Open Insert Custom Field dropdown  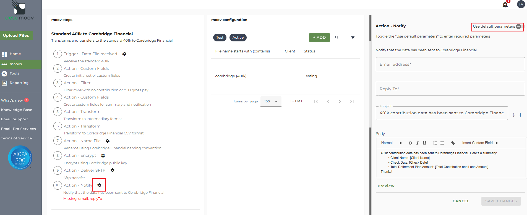click(480, 143)
